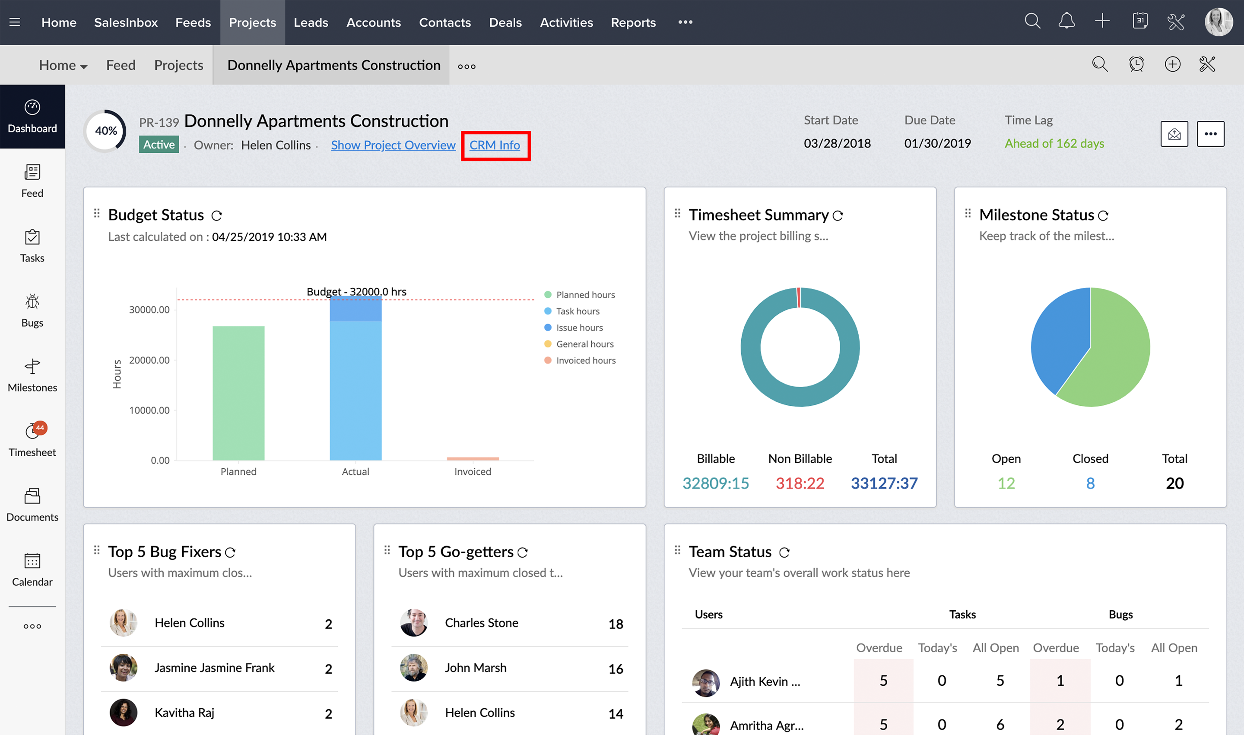
Task: Refresh the Milestone Status widget
Action: [x=1103, y=216]
